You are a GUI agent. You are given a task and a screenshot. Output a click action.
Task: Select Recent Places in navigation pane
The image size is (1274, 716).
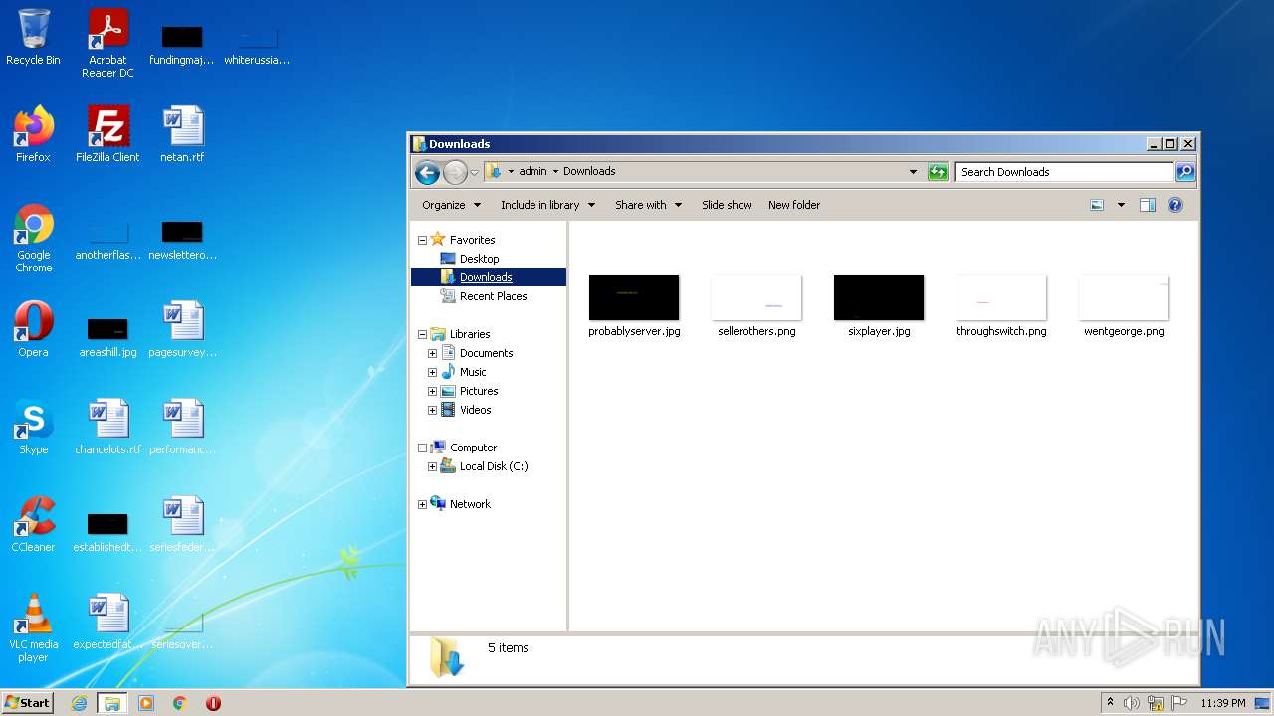[493, 296]
